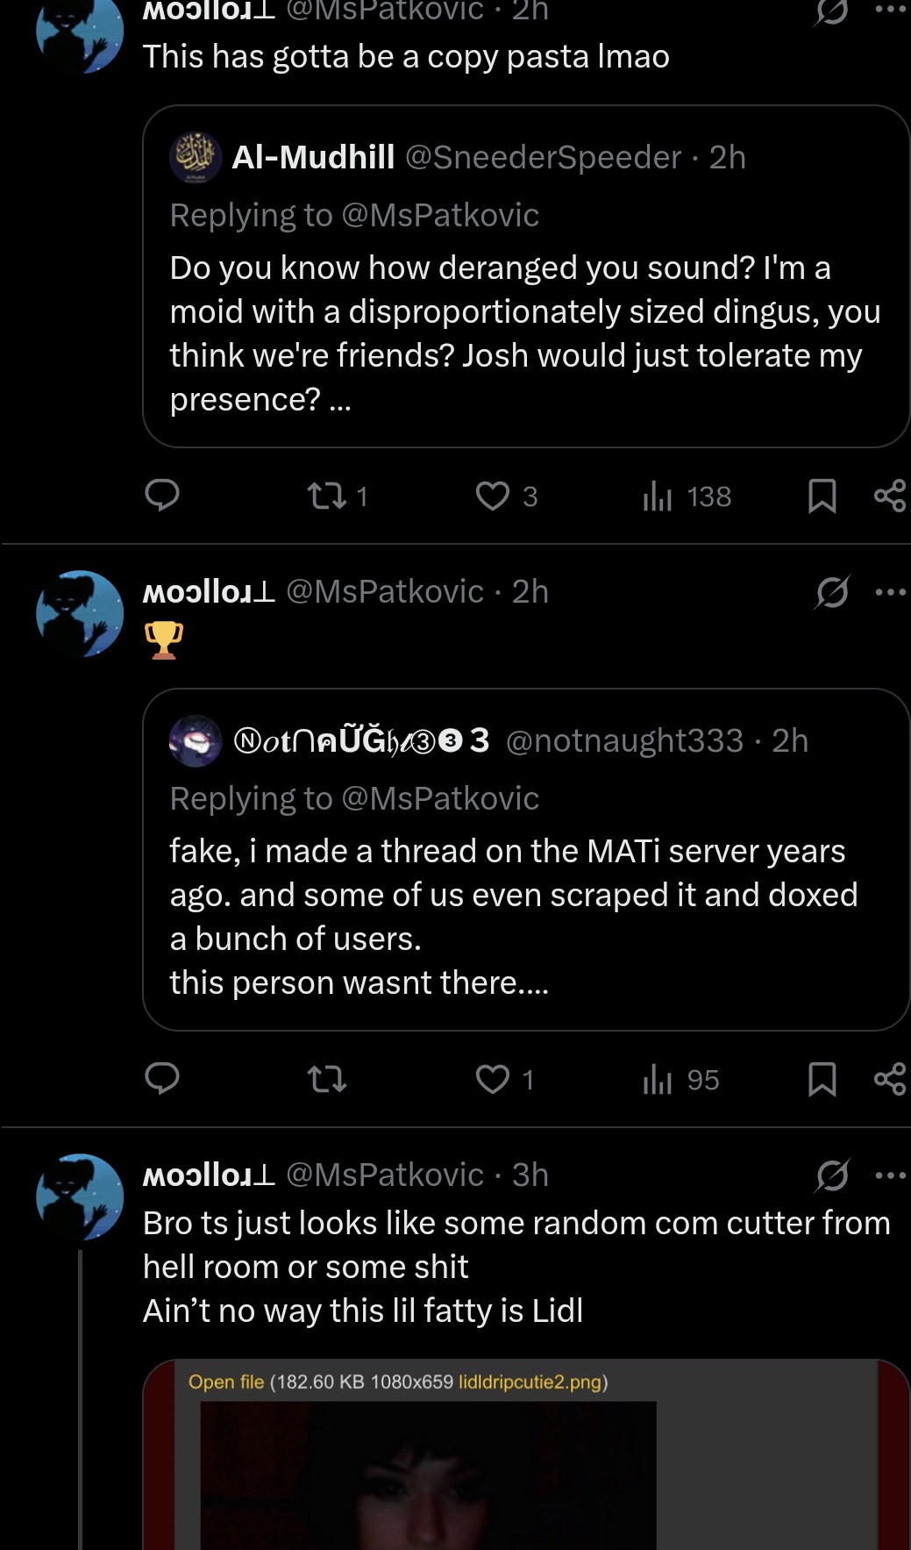Open more options on 3h post
Image resolution: width=911 pixels, height=1550 pixels.
click(x=890, y=1175)
